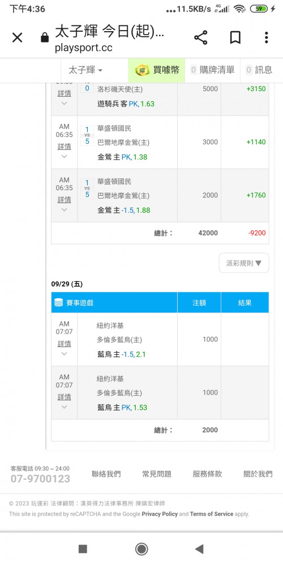Expand details chevron for 藍鳥 主 -1.5 row
This screenshot has height=566, width=283.
[x=65, y=354]
